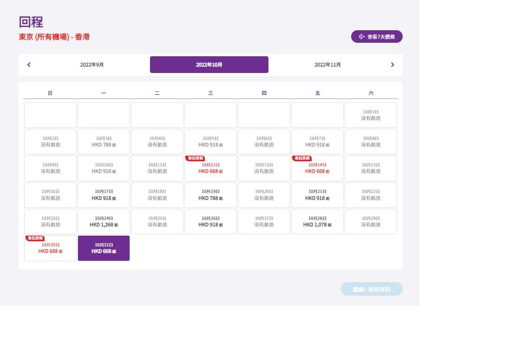Choose October 3 fare HKD 788

[104, 142]
